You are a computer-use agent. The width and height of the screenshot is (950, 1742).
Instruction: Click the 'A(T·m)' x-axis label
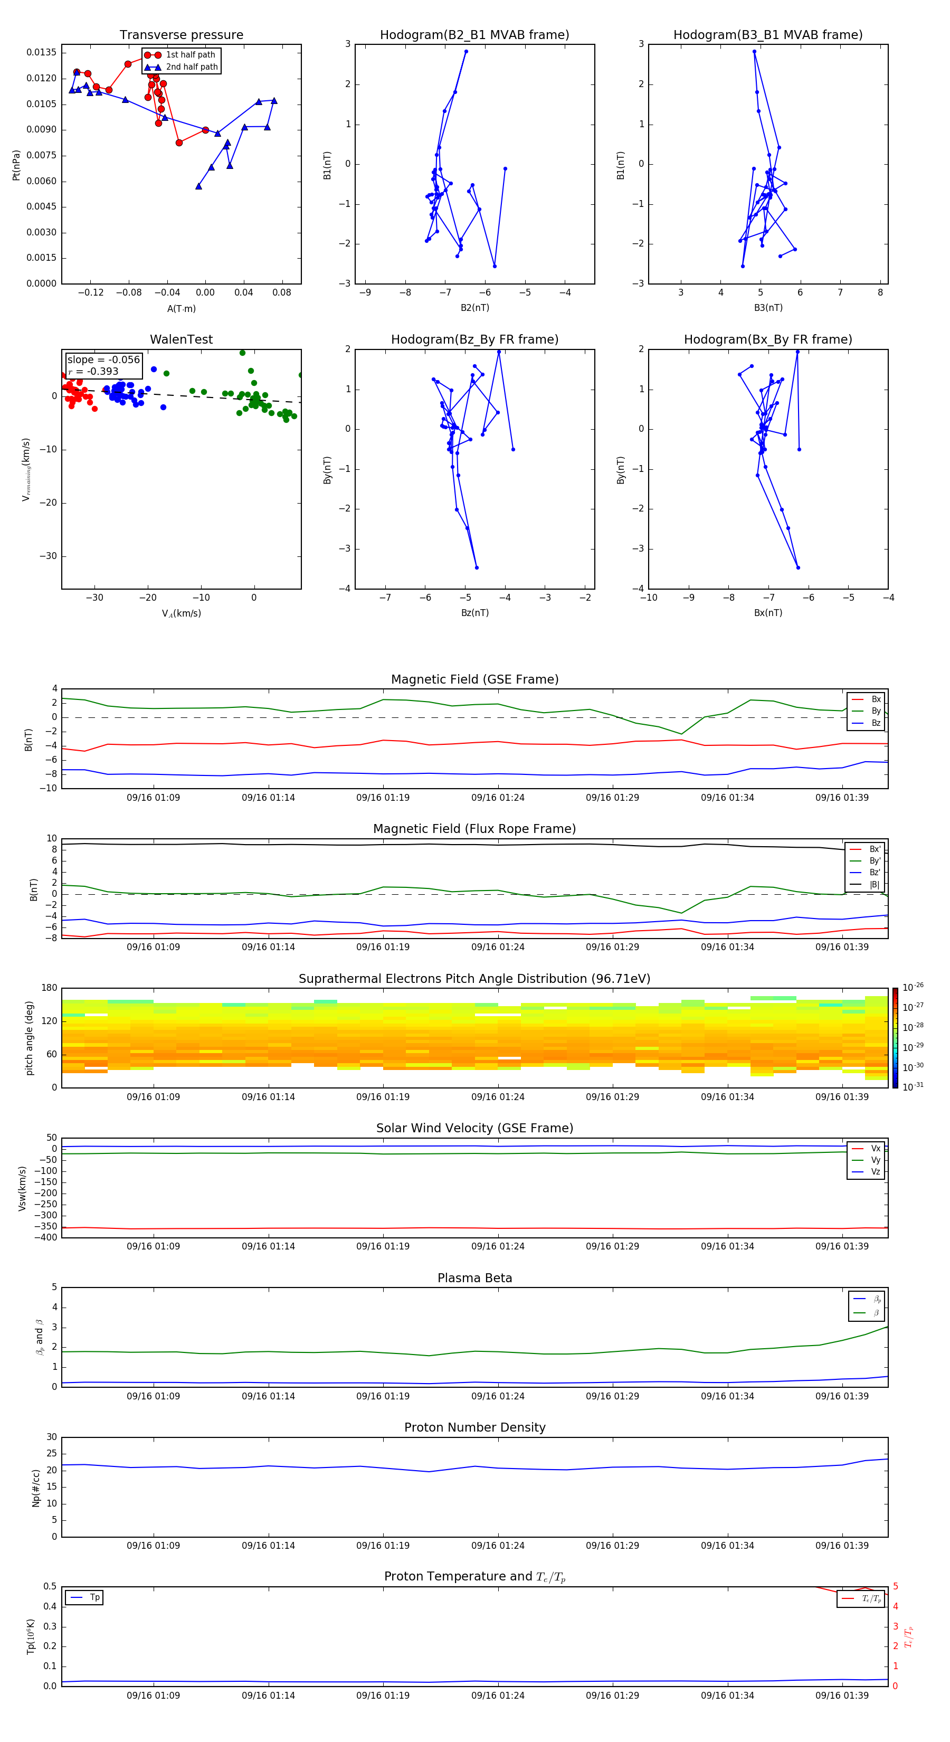(181, 308)
